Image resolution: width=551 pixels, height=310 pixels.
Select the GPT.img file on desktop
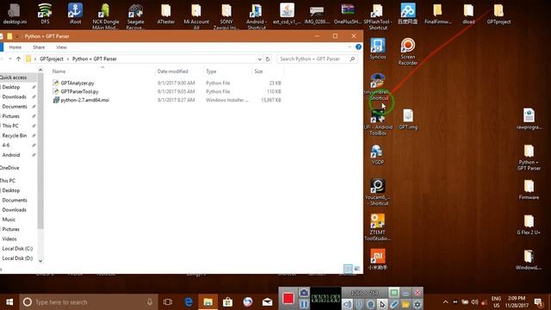[x=408, y=120]
